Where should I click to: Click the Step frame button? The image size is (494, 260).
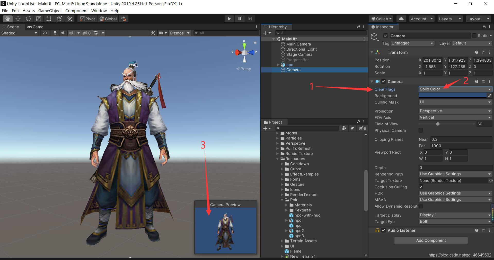250,19
